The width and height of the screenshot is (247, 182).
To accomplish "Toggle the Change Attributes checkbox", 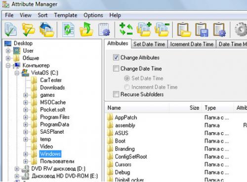I will pyautogui.click(x=116, y=57).
